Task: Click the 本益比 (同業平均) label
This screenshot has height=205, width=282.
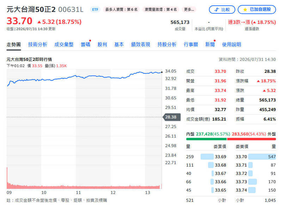Action: point(209,29)
